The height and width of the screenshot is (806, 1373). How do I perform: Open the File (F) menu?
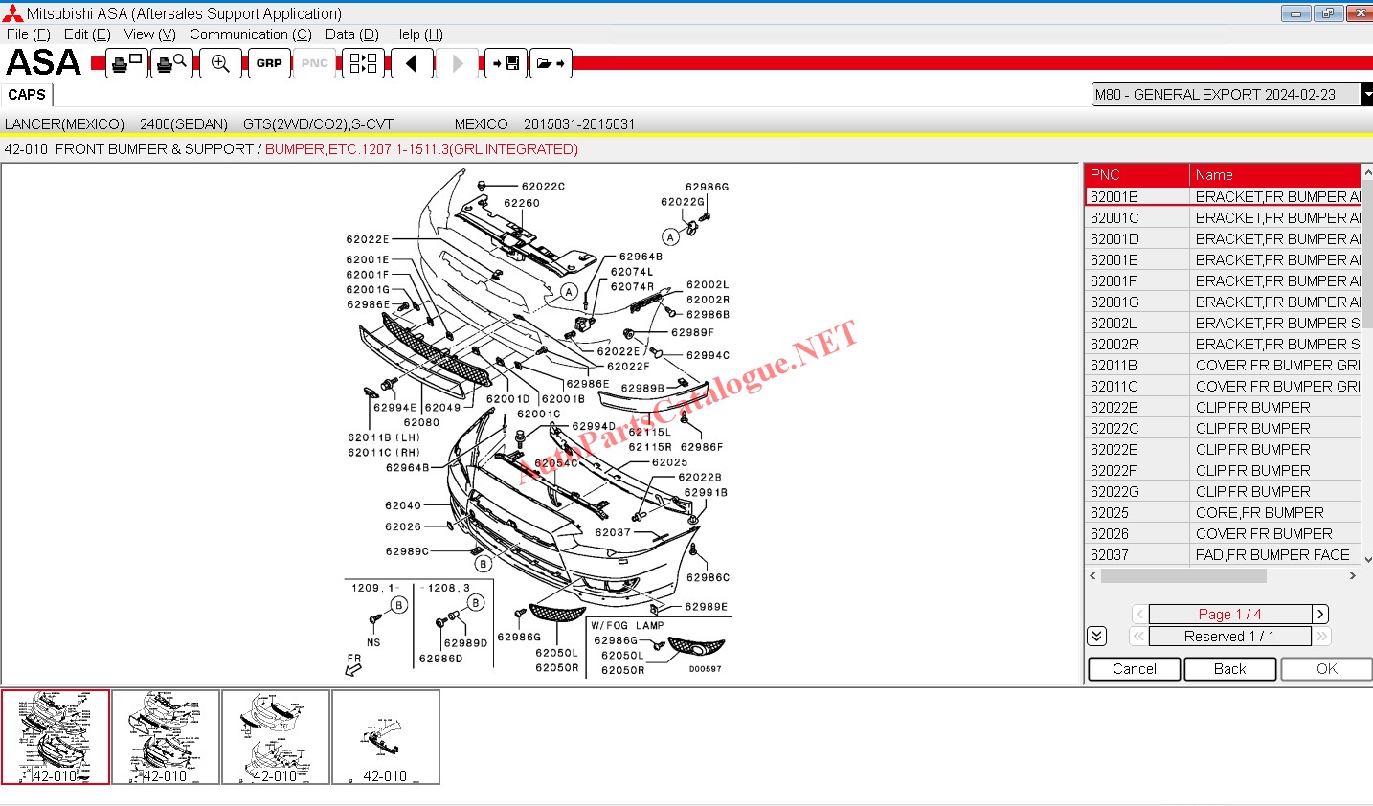[28, 34]
